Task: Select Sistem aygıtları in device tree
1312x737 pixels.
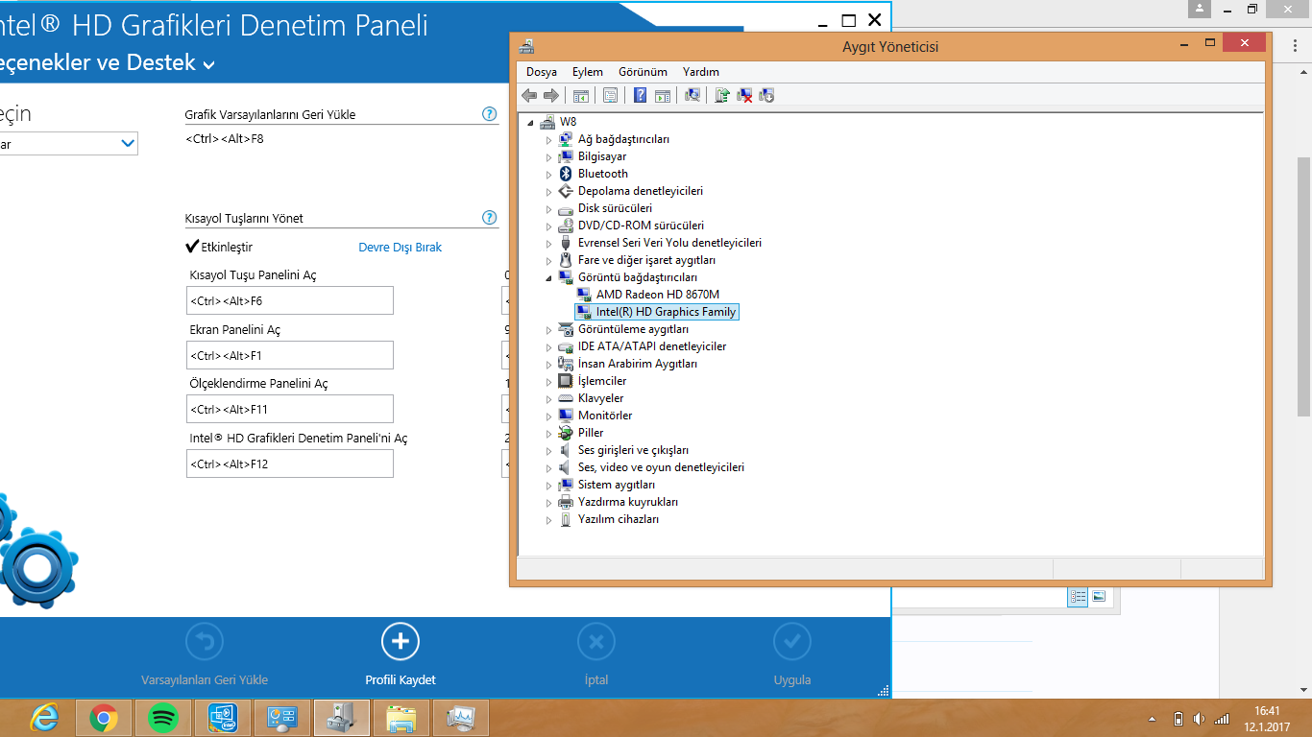Action: [617, 485]
